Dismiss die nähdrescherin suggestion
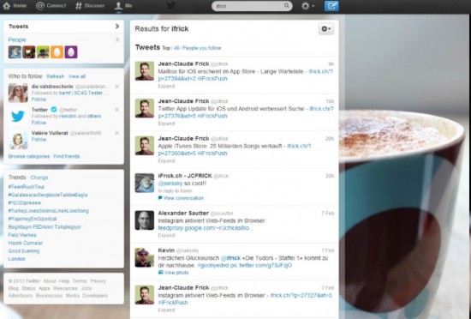 tap(117, 87)
